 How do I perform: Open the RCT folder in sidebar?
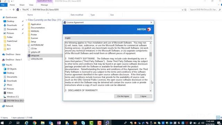9,49
